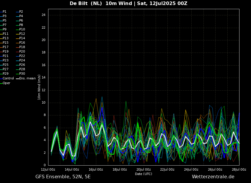Click the 28Jul 00z date tick
Image resolution: width=251 pixels, height=183 pixels.
[239, 170]
